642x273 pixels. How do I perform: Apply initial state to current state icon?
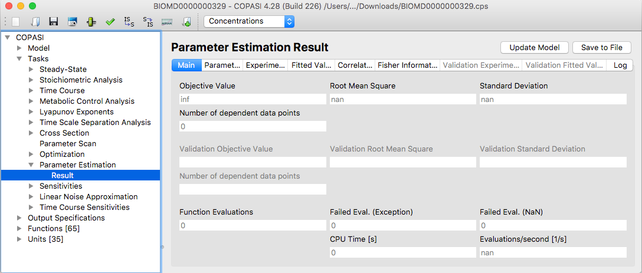pos(129,22)
